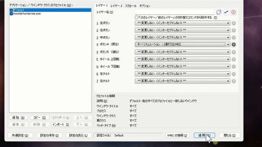Image resolution: width=262 pixels, height=147 pixels.
Task: Click the 適用 apply button
Action: 204,135
